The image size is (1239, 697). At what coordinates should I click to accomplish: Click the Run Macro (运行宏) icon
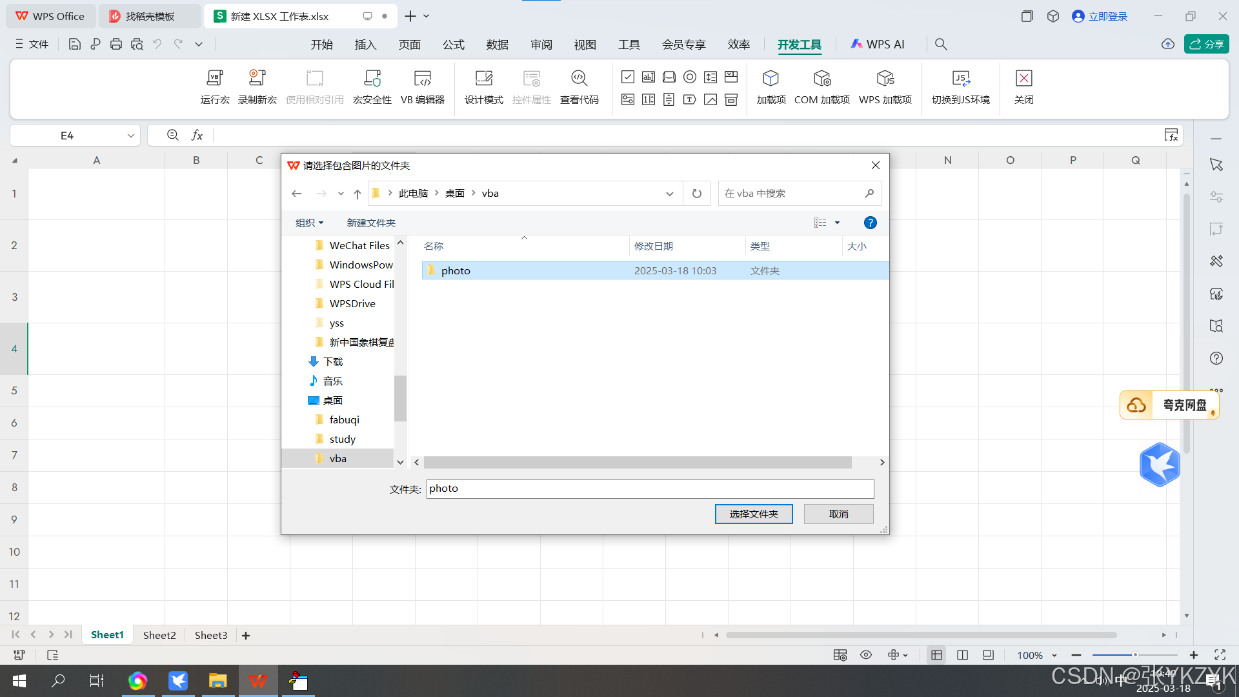coord(215,79)
